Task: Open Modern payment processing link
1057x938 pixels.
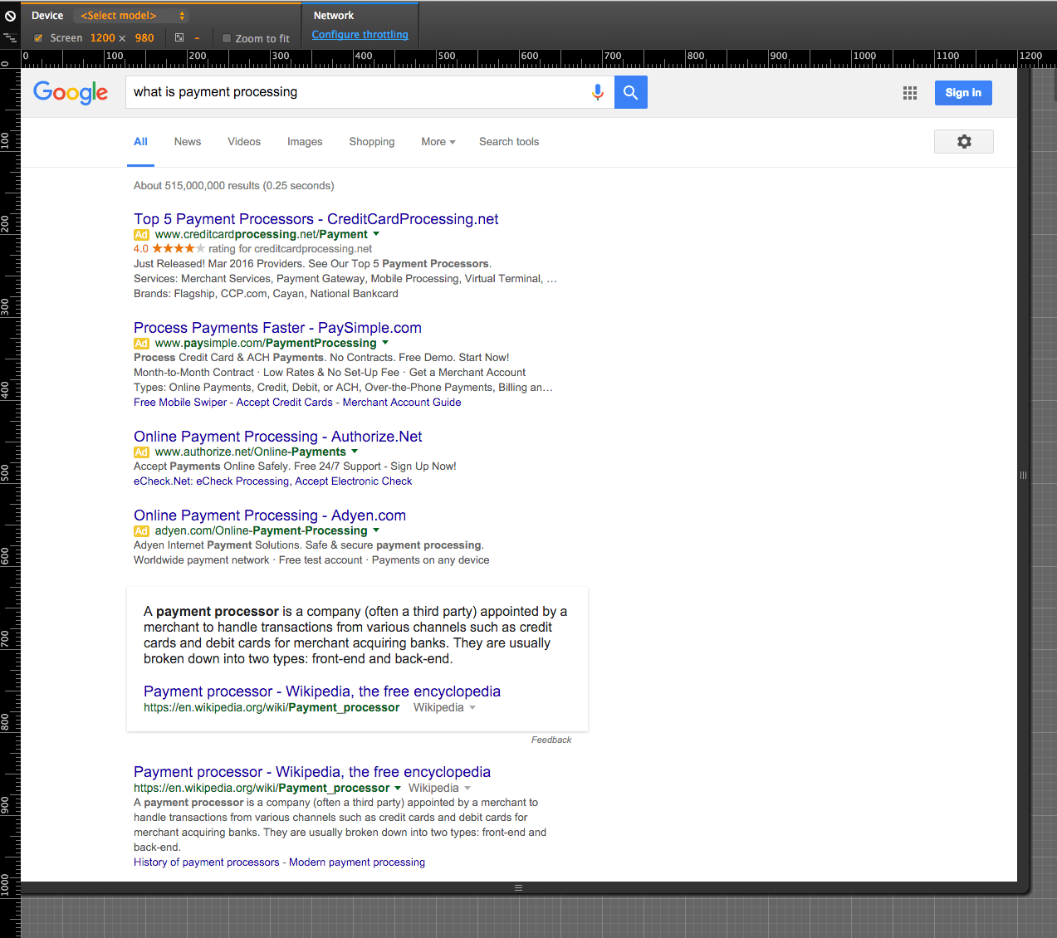Action: coord(357,862)
